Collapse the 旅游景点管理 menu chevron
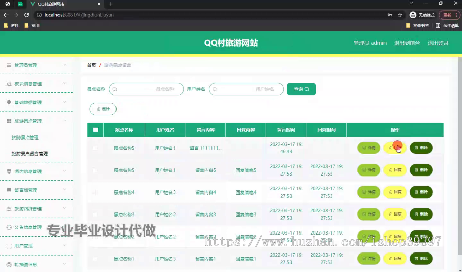 (x=65, y=121)
